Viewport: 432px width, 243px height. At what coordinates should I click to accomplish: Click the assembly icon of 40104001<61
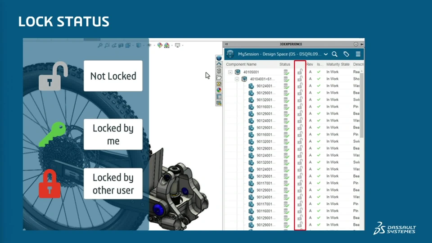pos(244,79)
